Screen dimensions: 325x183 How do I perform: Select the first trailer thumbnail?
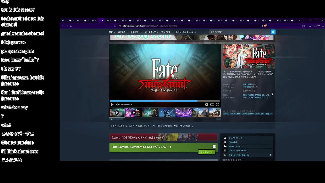click(117, 112)
